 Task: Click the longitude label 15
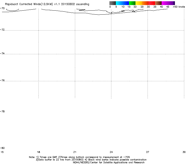[2, 152]
